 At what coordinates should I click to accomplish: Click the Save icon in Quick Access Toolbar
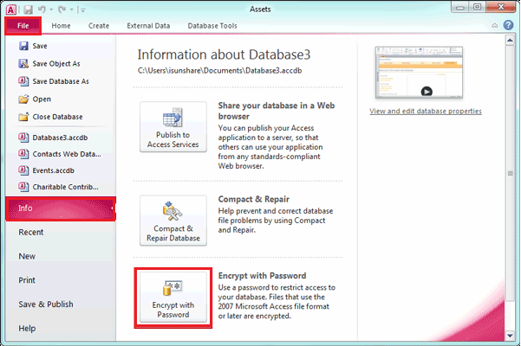pos(28,10)
